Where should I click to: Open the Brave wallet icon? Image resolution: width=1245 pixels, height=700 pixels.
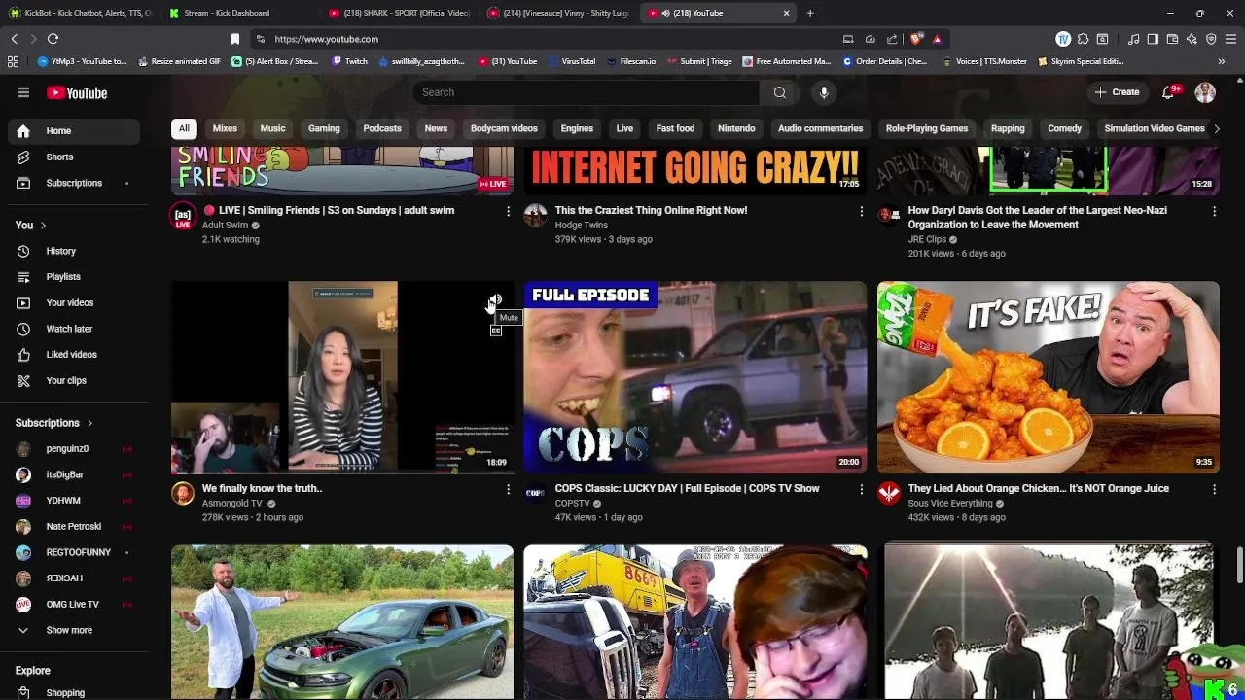pyautogui.click(x=1172, y=39)
